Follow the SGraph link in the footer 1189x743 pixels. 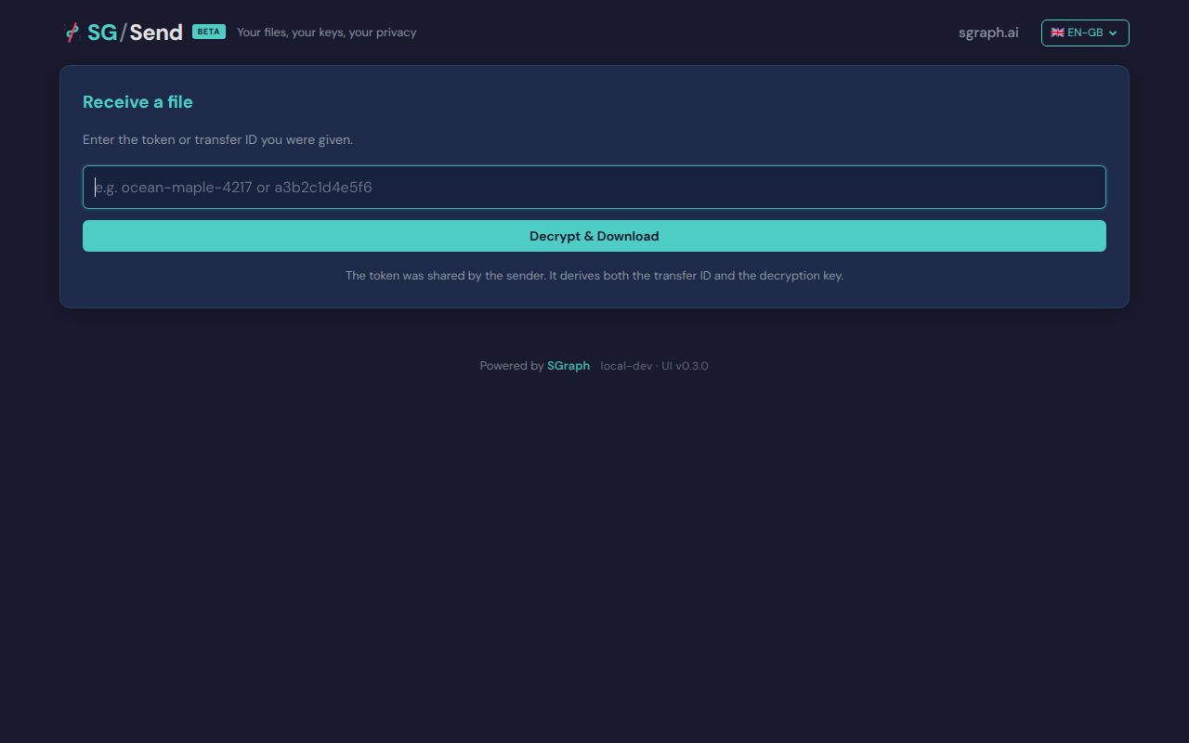[568, 365]
